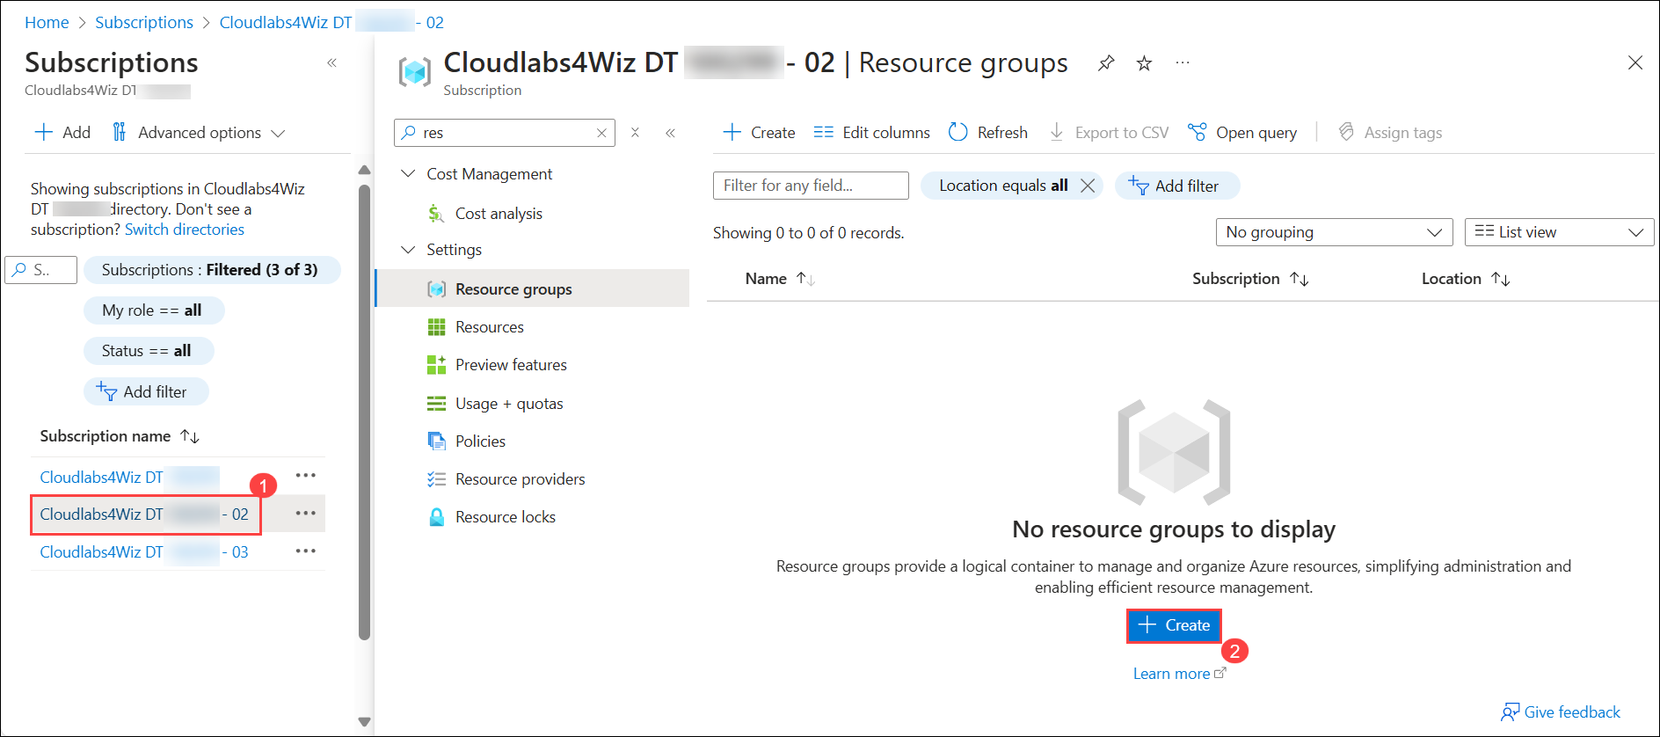This screenshot has width=1660, height=737.
Task: Add filter in Subscriptions panel
Action: (x=144, y=391)
